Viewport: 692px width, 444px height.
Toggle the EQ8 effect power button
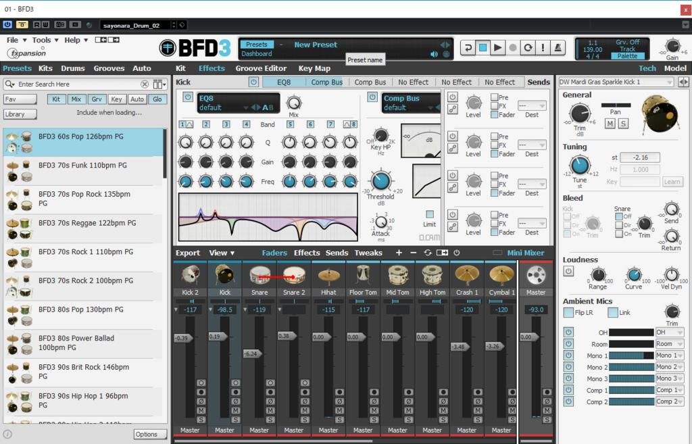pyautogui.click(x=188, y=97)
